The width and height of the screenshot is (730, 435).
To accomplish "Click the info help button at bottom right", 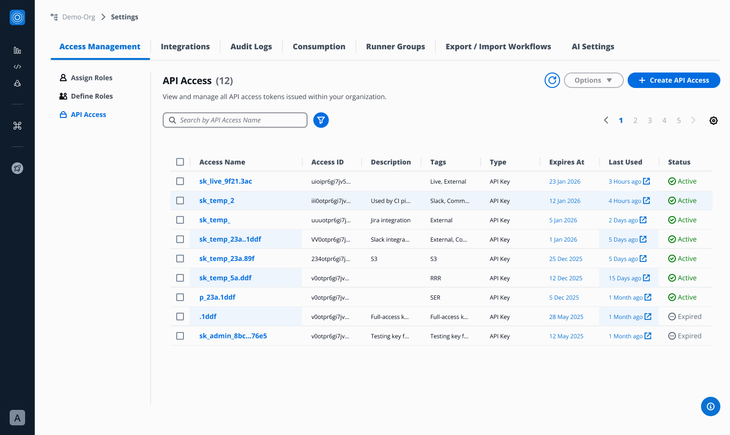I will pos(710,406).
